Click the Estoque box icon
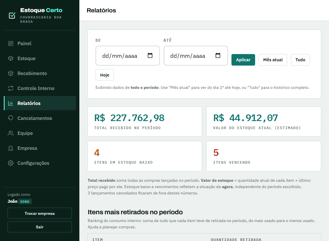This screenshot has width=329, height=241. click(11, 58)
